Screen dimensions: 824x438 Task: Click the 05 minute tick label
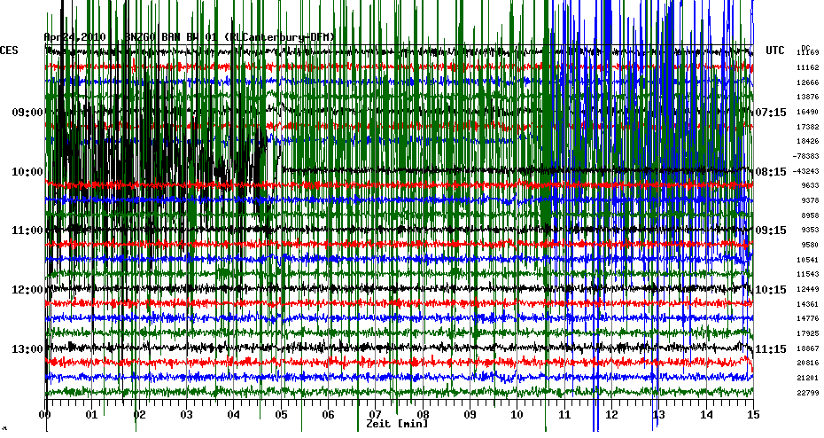tap(282, 414)
